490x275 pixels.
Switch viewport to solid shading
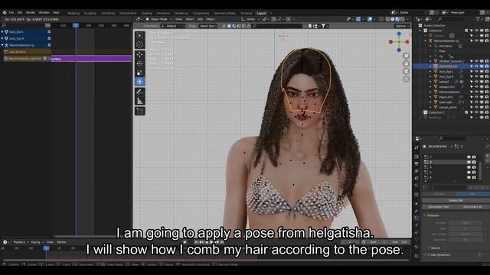[x=393, y=19]
